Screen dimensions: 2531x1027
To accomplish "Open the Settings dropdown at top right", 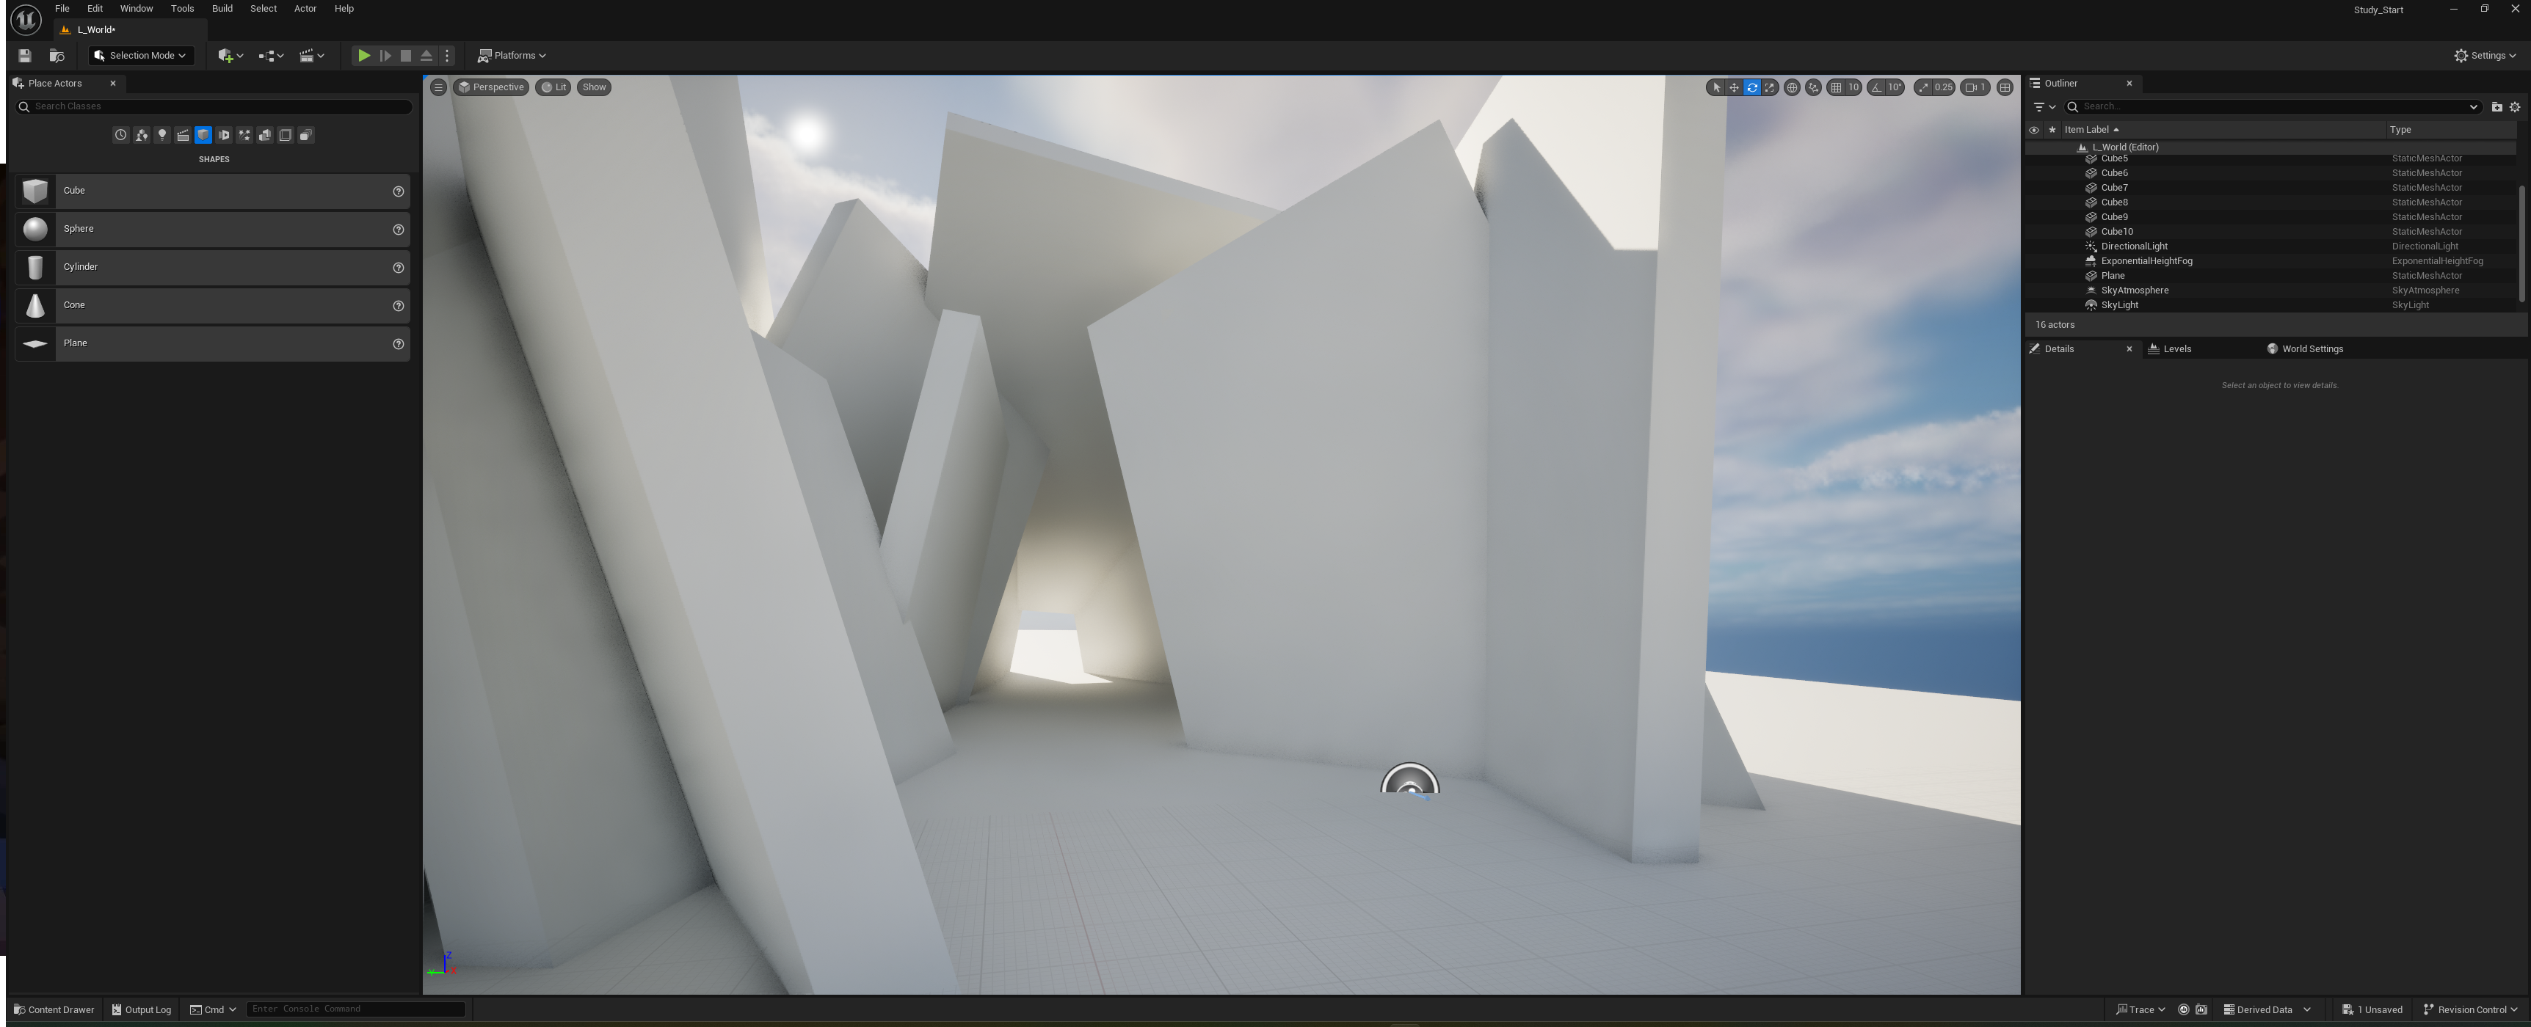I will pyautogui.click(x=2485, y=56).
